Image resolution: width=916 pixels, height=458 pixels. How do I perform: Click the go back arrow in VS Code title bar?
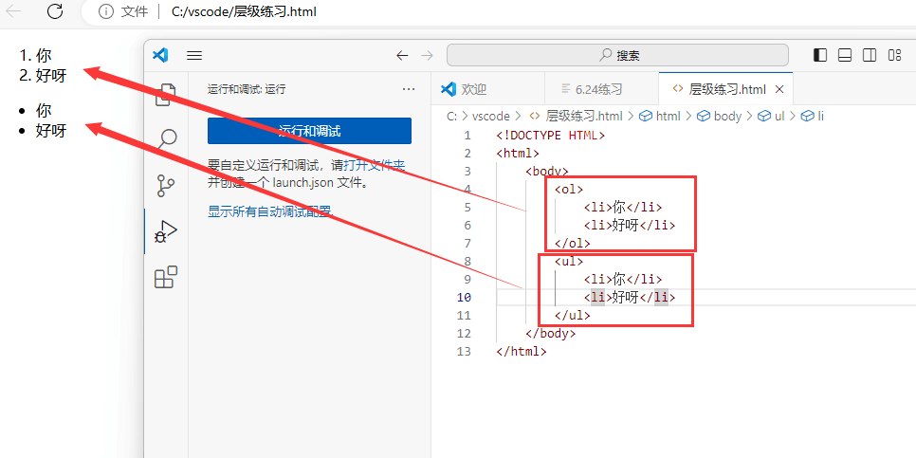pos(402,56)
